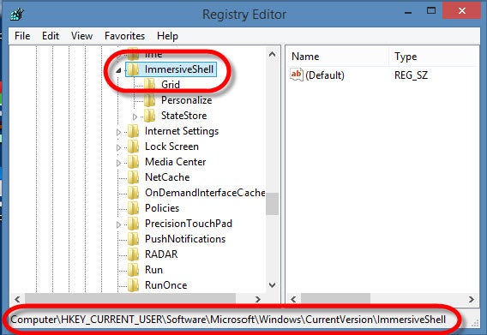This screenshot has height=335, width=487.
Task: Maximize the Registry Editor window
Action: coord(431,11)
